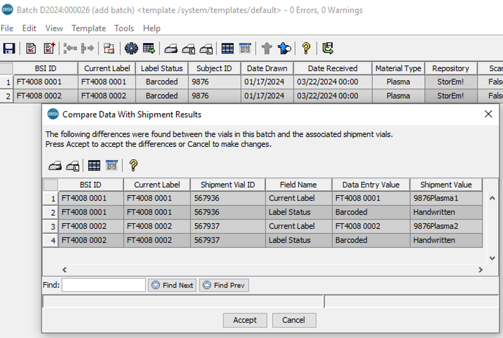The width and height of the screenshot is (503, 338).
Task: Click the first printer icon in dialog toolbar
Action: click(x=55, y=166)
